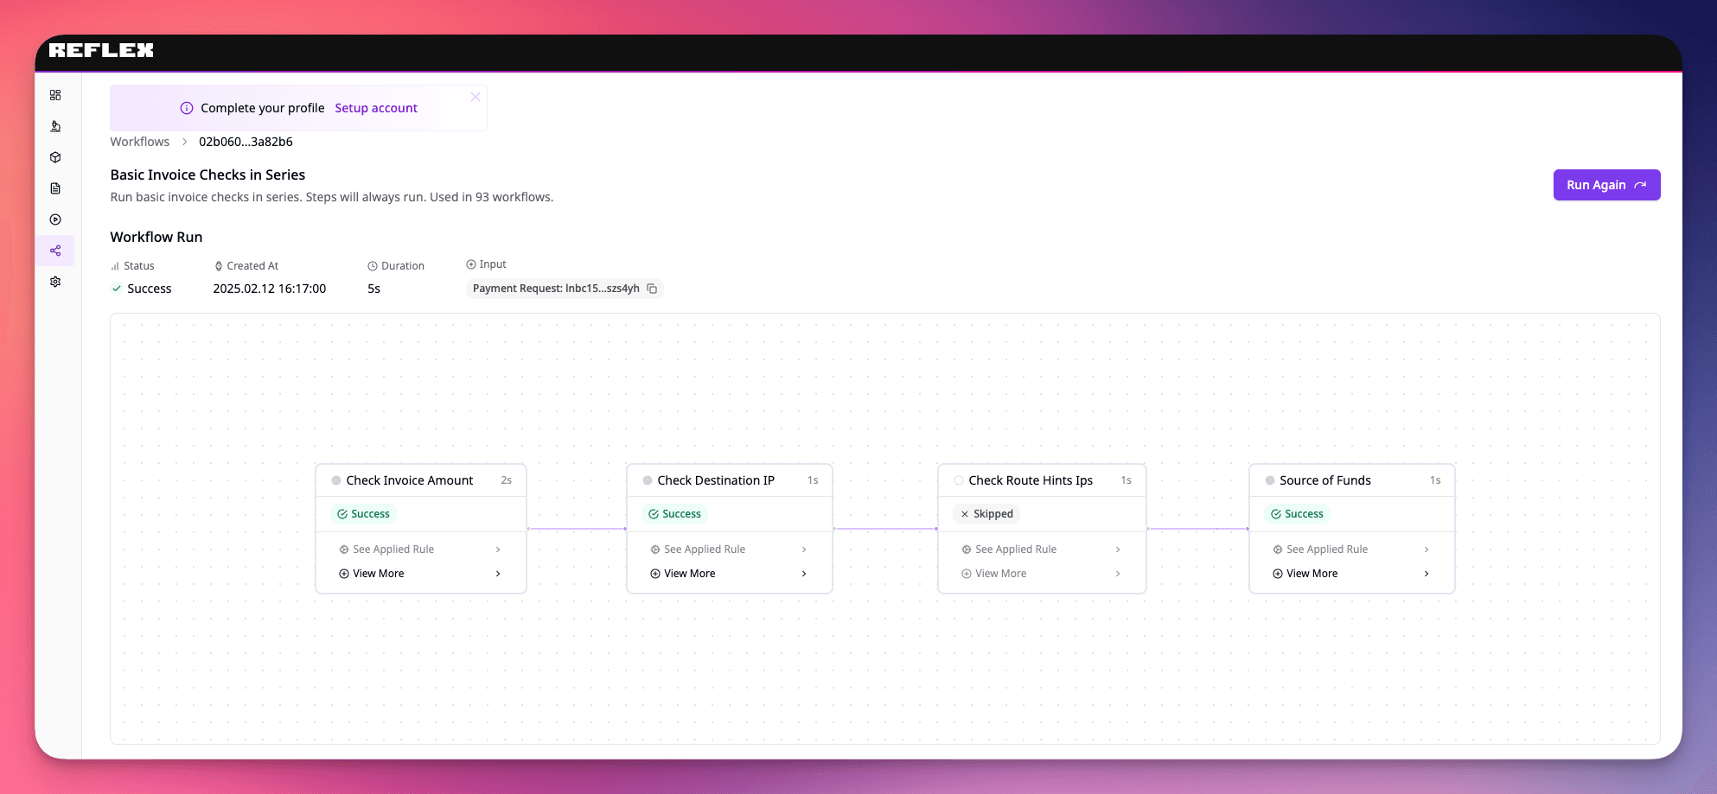Copy the Payment Request input value
Screen dimensions: 1717x794
[652, 289]
